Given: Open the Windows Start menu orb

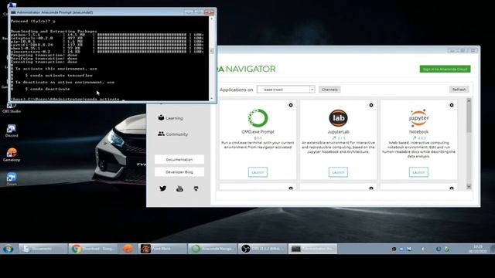Looking at the screenshot, I should 9,249.
